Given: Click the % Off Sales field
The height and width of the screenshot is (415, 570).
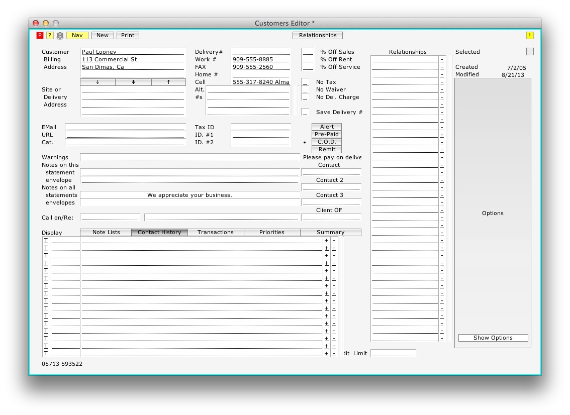Looking at the screenshot, I should coord(308,52).
